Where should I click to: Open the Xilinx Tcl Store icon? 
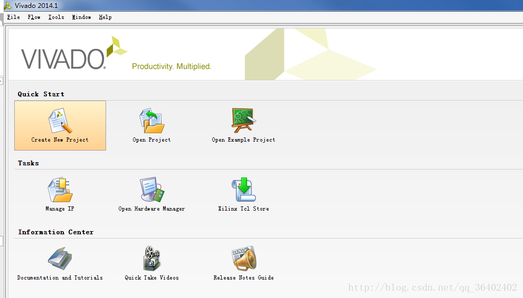click(x=244, y=190)
